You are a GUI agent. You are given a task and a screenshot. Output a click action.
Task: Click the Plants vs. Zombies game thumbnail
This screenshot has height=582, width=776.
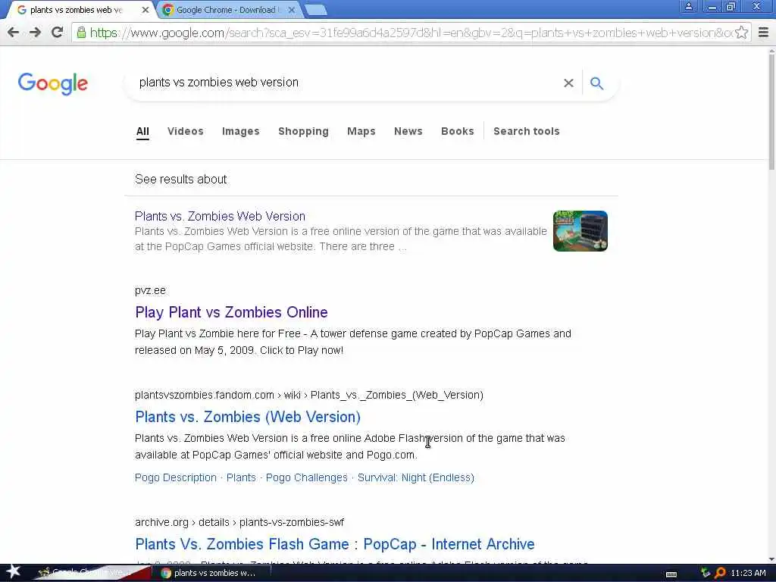tap(580, 231)
